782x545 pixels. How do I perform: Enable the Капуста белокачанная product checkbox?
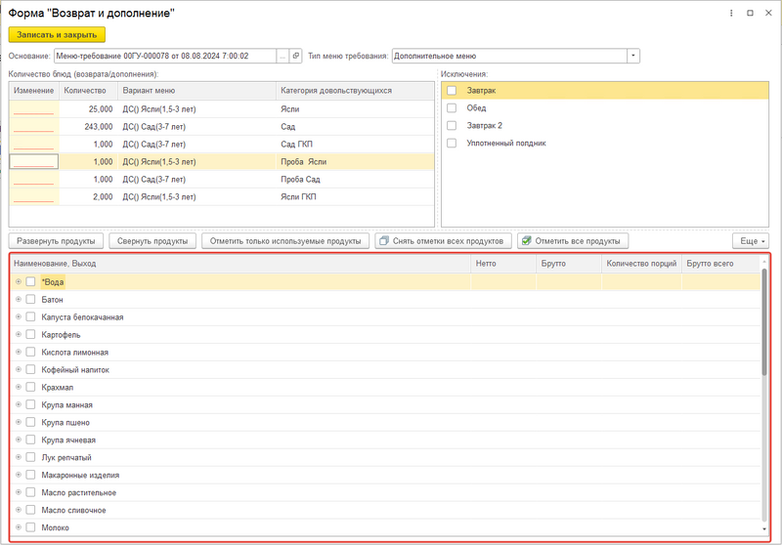click(x=31, y=317)
